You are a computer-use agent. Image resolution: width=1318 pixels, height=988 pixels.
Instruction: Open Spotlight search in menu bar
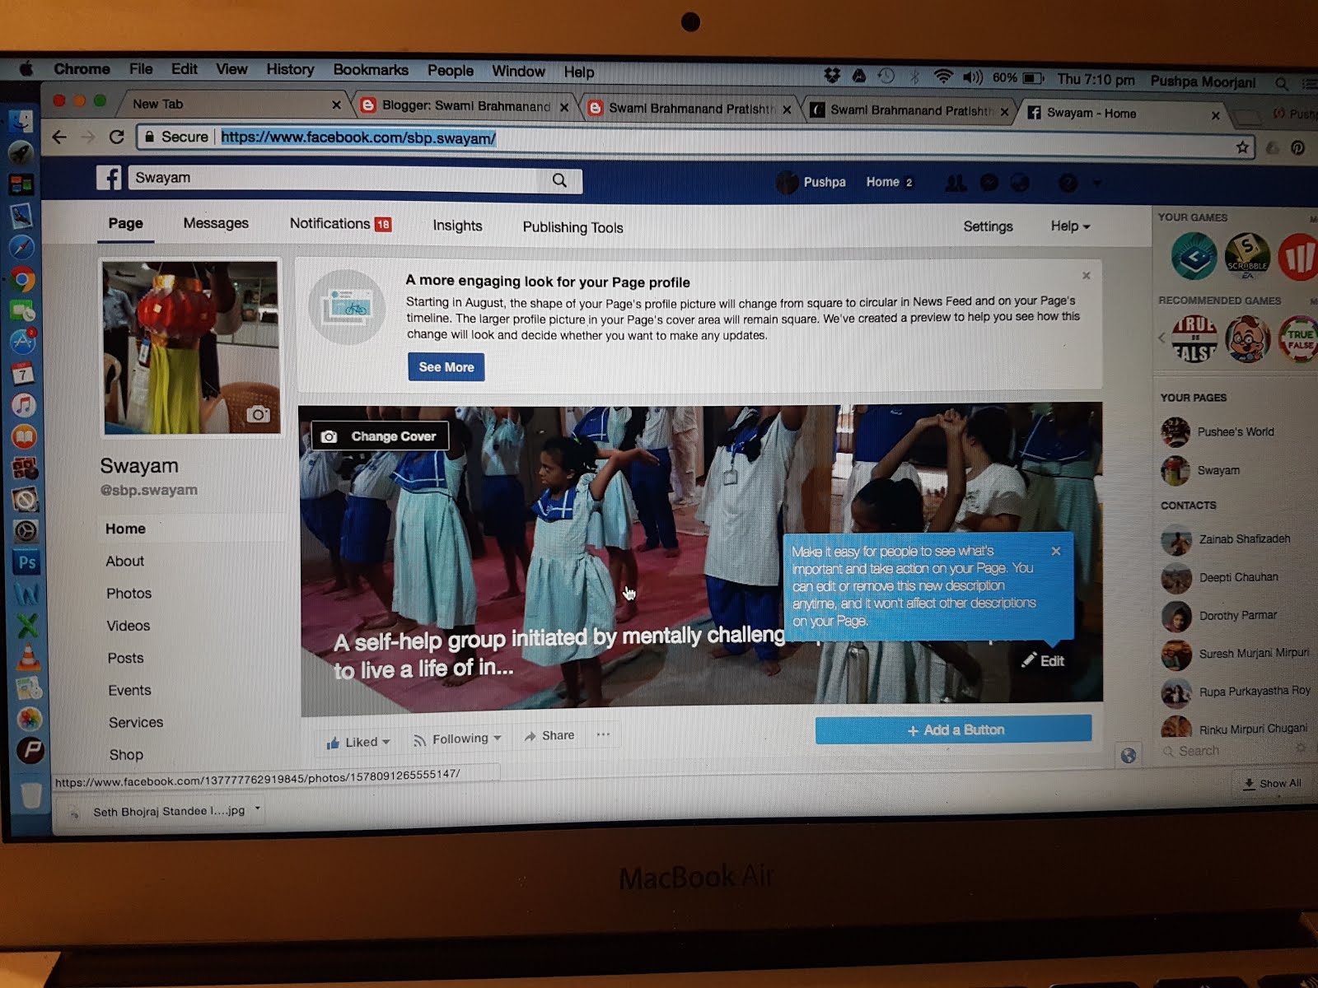tap(1282, 83)
